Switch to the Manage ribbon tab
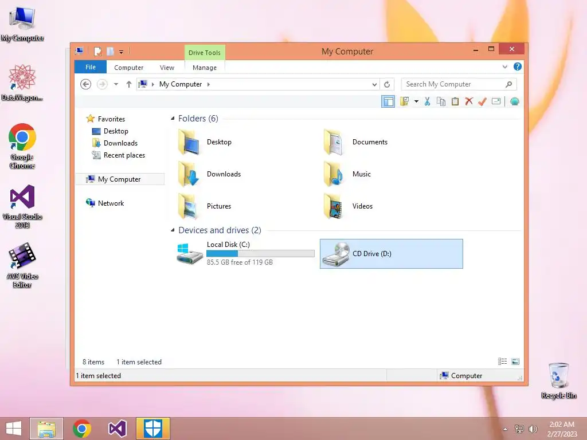This screenshot has height=440, width=587. coord(205,68)
